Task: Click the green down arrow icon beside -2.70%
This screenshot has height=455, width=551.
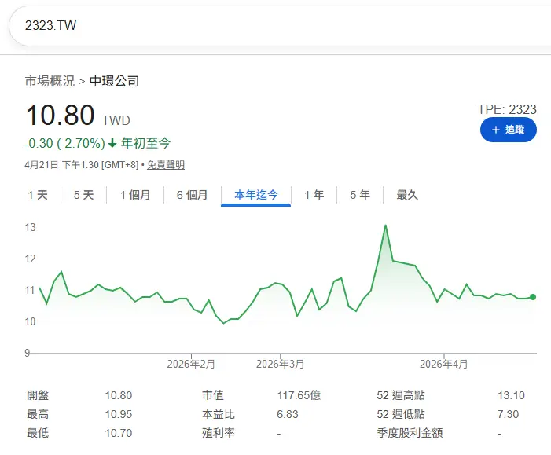Action: pos(112,143)
